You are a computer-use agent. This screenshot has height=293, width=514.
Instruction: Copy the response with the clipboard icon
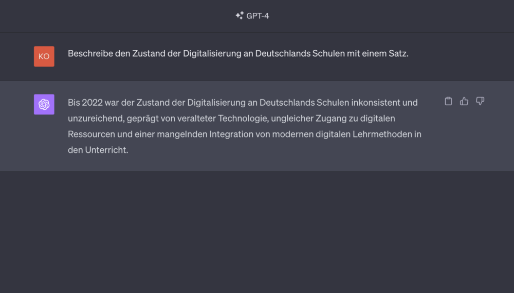[x=448, y=101]
